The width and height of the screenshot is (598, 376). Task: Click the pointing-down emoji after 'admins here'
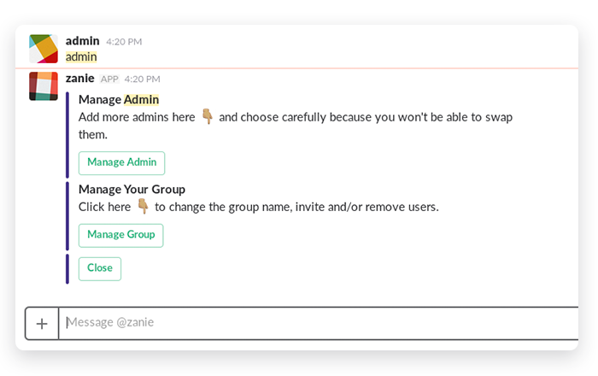pyautogui.click(x=207, y=116)
